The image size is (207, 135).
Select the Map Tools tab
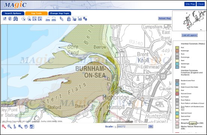pos(36,13)
